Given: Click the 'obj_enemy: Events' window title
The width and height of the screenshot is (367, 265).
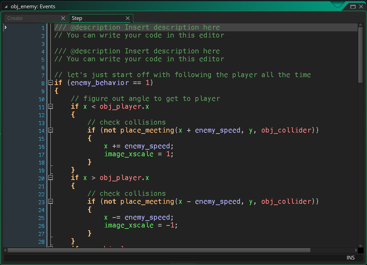Looking at the screenshot, I should pyautogui.click(x=33, y=7).
